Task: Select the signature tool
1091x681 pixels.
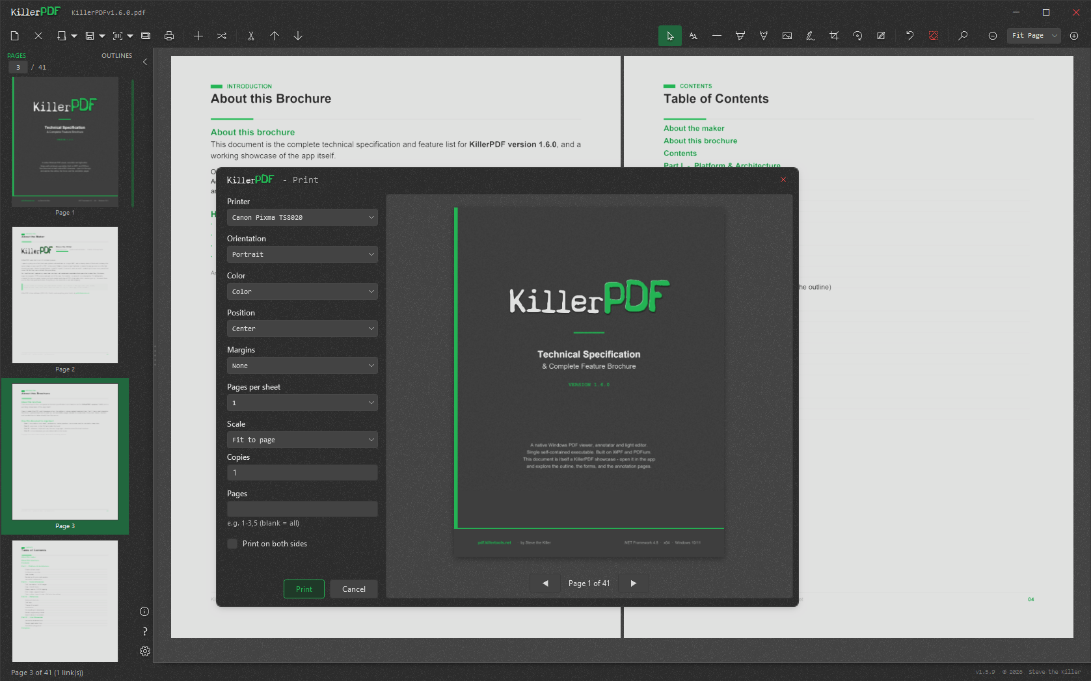Action: pyautogui.click(x=811, y=36)
